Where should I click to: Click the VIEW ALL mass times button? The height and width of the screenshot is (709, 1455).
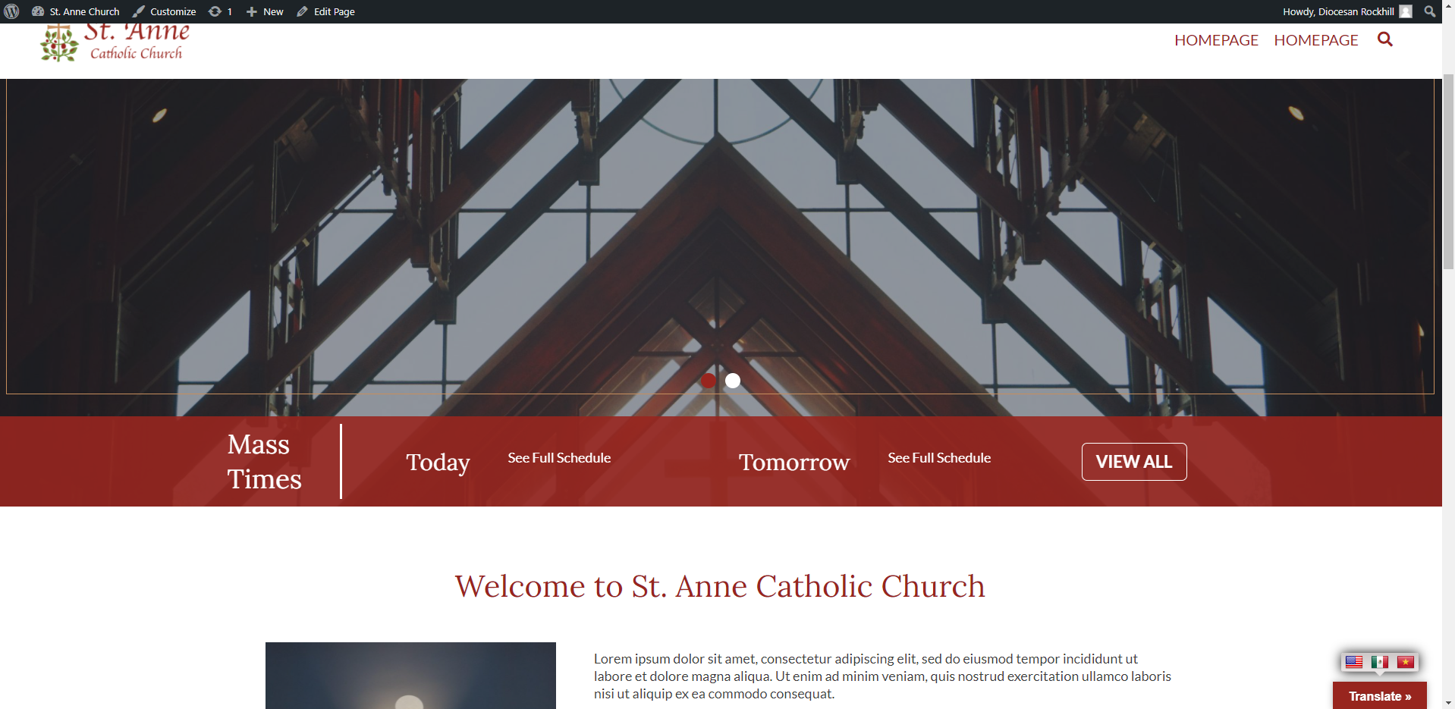coord(1133,462)
